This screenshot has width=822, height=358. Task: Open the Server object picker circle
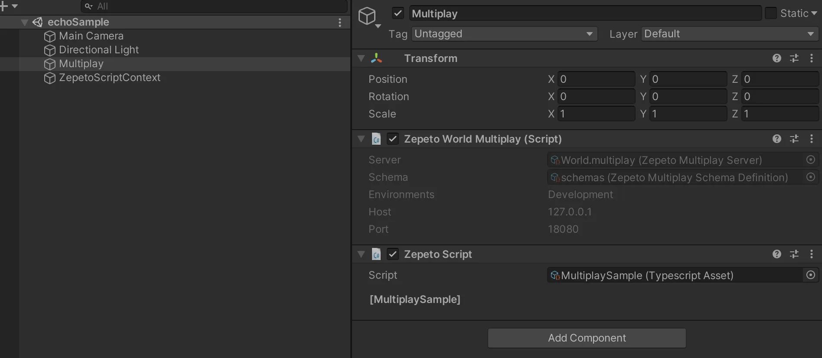tap(811, 160)
